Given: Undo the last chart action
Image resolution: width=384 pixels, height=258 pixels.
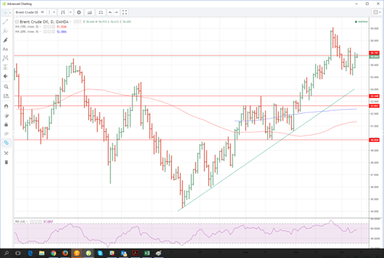Looking at the screenshot, I should [110, 12].
